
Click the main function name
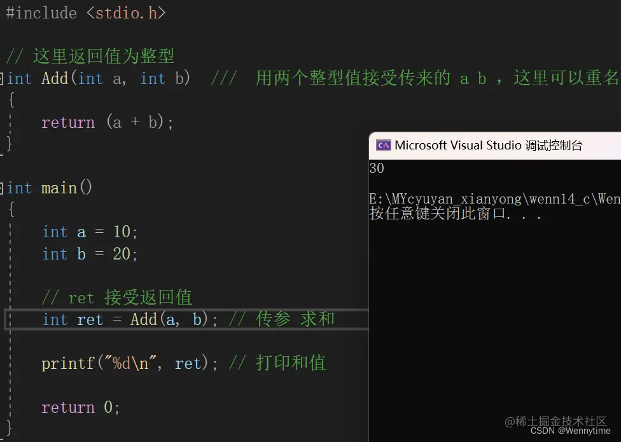pos(59,188)
